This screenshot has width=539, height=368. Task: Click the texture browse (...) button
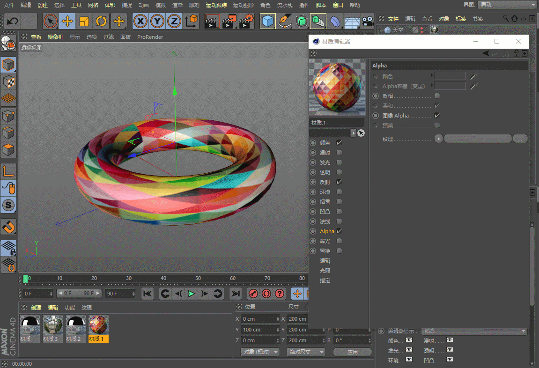[x=520, y=139]
